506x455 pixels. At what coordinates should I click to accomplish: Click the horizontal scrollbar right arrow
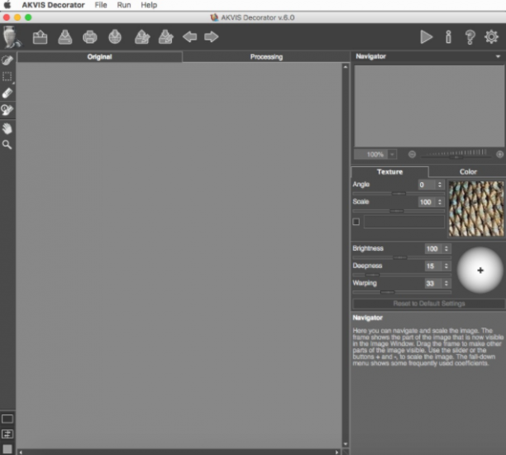pyautogui.click(x=337, y=452)
